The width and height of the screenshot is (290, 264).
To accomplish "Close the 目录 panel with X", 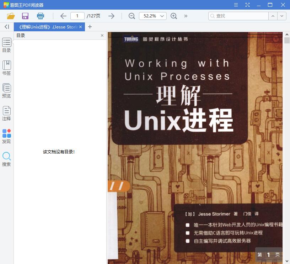I will [102, 35].
